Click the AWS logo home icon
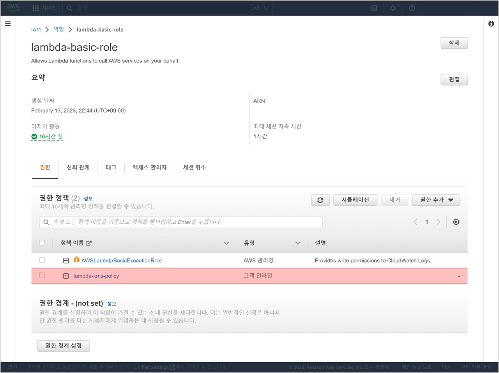The image size is (499, 373). click(x=13, y=8)
